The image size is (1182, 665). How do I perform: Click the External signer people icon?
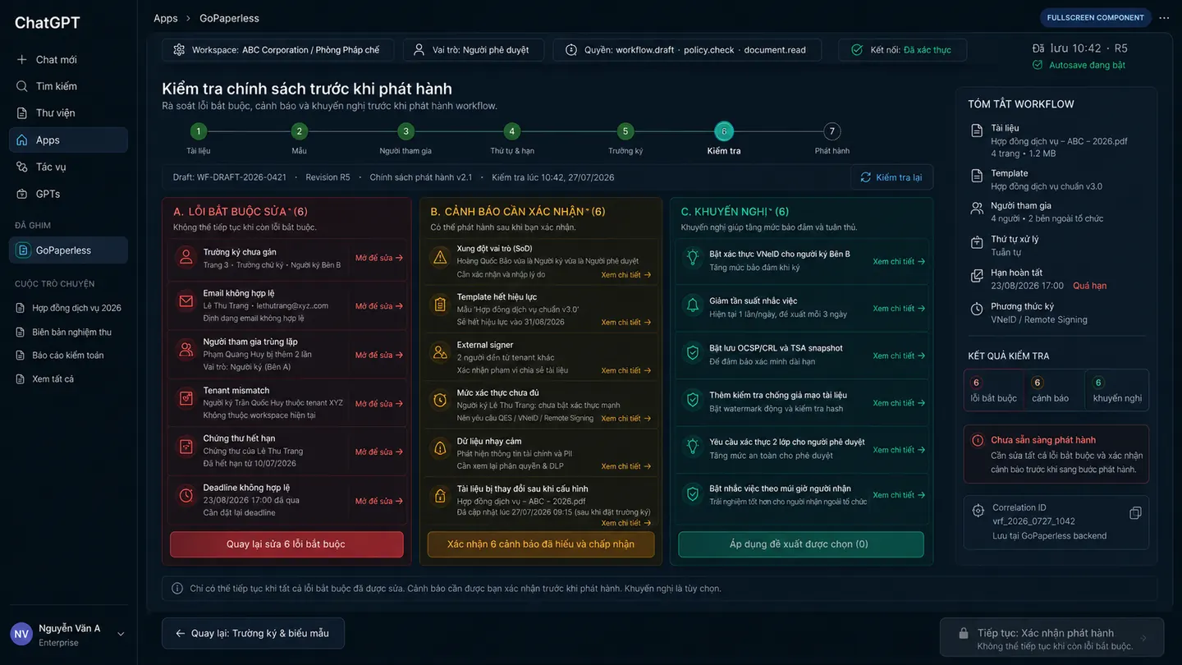point(441,352)
